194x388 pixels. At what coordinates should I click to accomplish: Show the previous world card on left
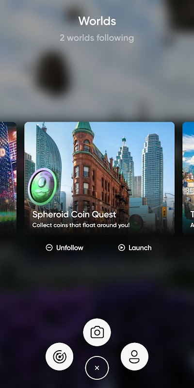pos(8,178)
